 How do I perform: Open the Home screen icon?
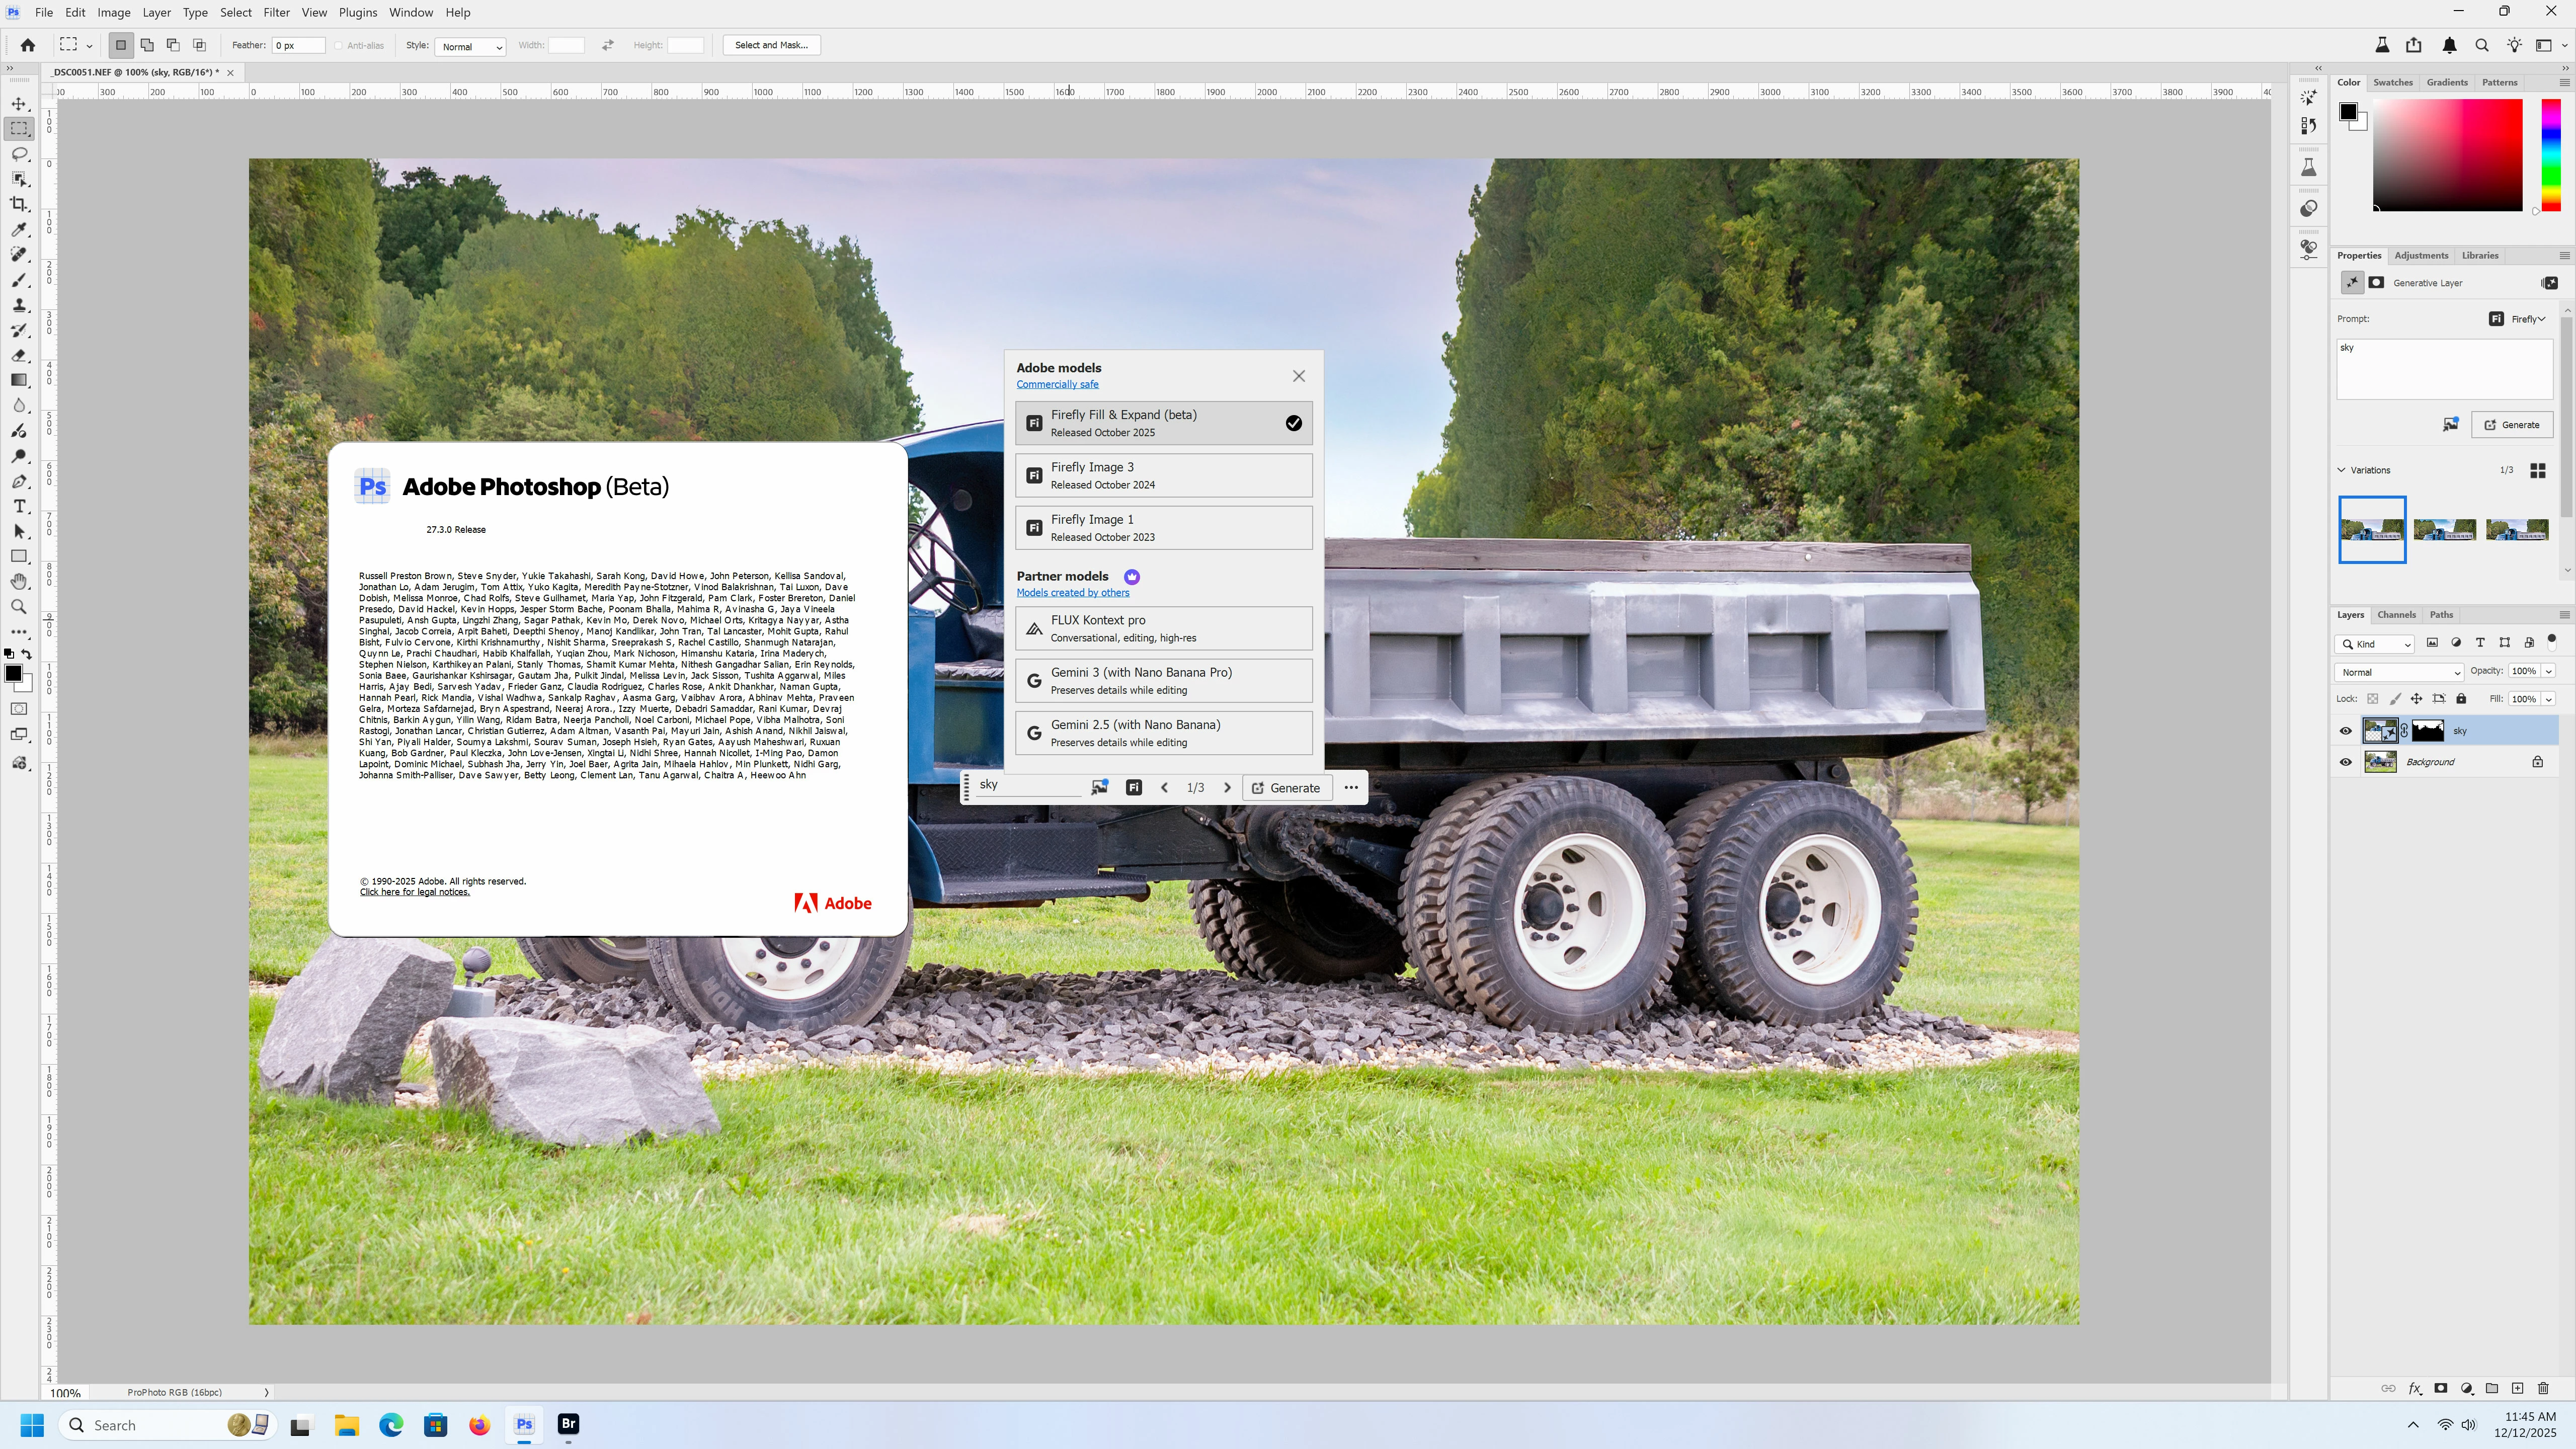[x=28, y=45]
